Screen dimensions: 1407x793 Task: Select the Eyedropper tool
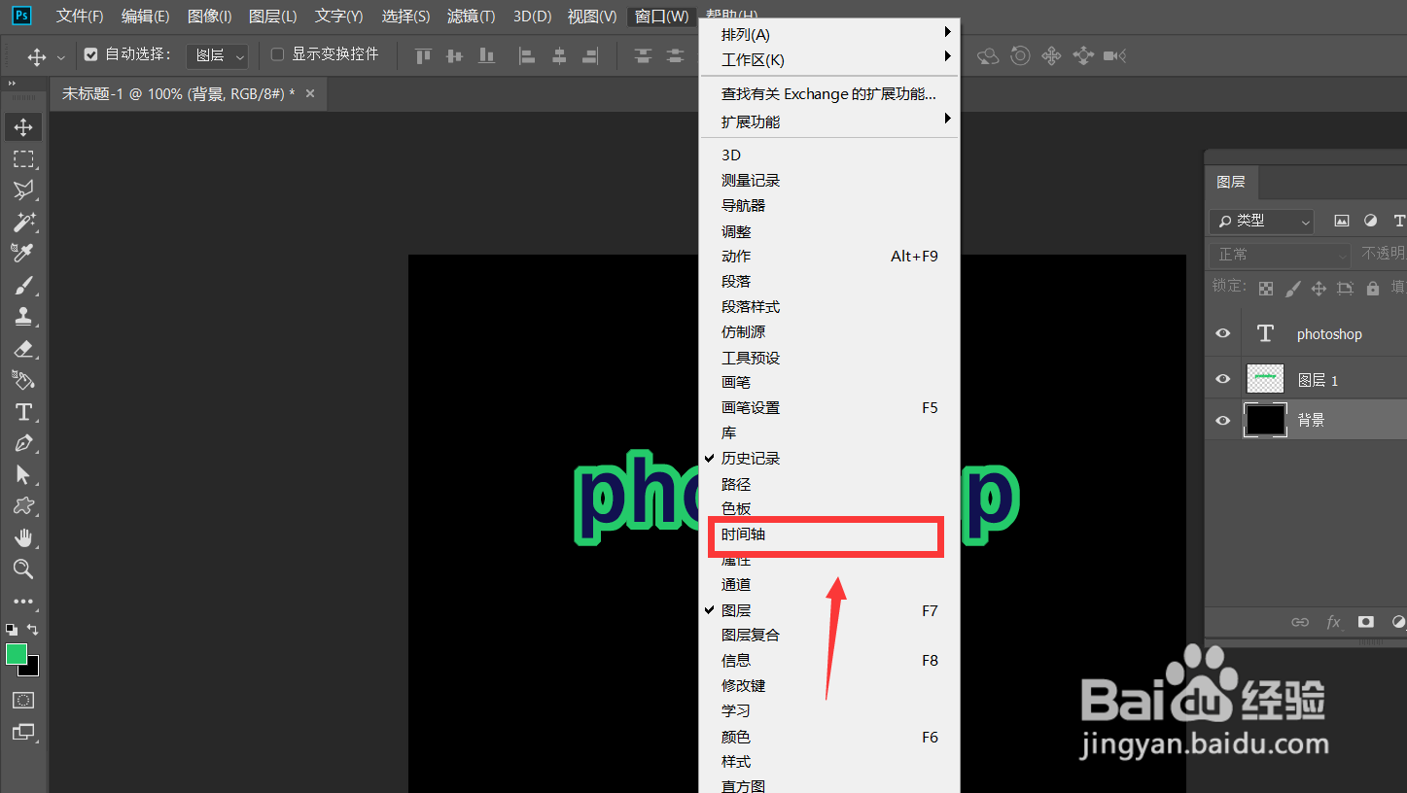pyautogui.click(x=23, y=253)
